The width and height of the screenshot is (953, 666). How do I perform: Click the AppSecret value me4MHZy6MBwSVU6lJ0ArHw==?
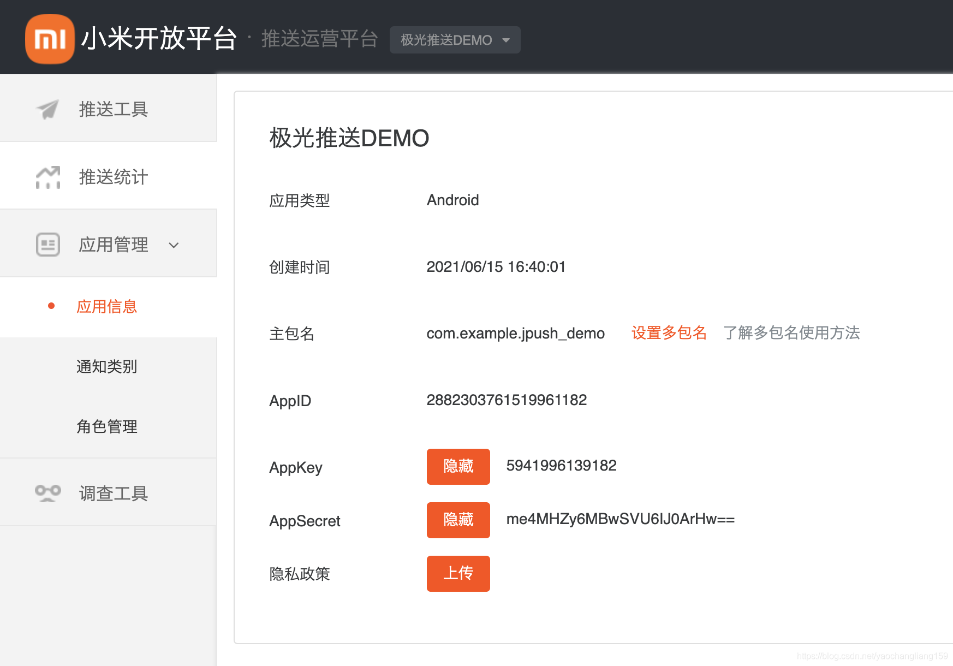(620, 519)
